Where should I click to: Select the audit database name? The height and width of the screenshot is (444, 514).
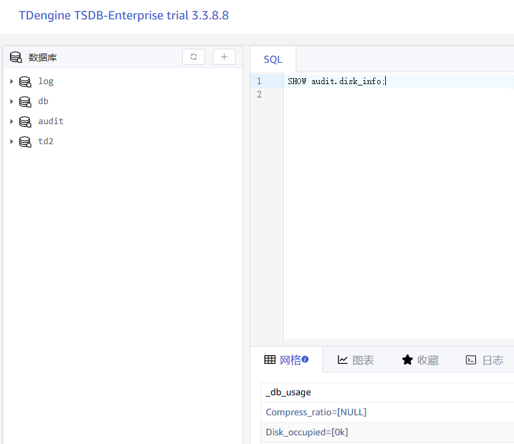[x=51, y=122]
